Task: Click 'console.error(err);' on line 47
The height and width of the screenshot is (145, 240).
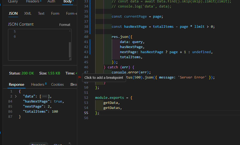Action: point(131,72)
